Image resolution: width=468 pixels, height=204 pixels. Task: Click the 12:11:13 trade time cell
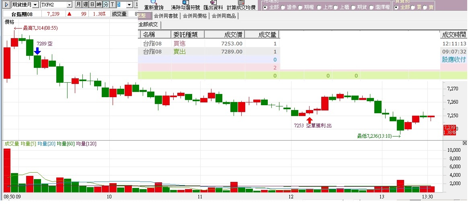coord(454,43)
